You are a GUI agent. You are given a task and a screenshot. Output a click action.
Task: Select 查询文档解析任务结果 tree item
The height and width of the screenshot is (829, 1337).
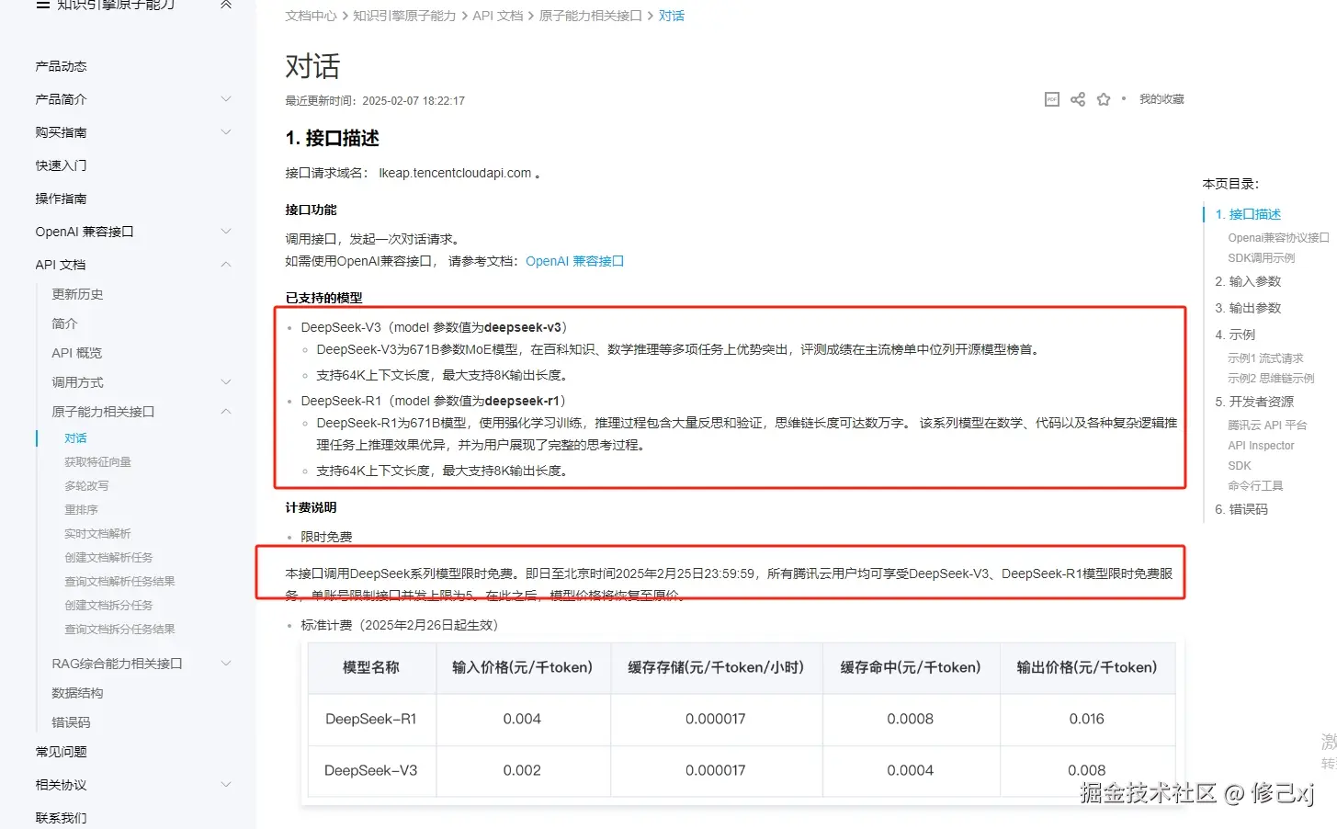119,582
